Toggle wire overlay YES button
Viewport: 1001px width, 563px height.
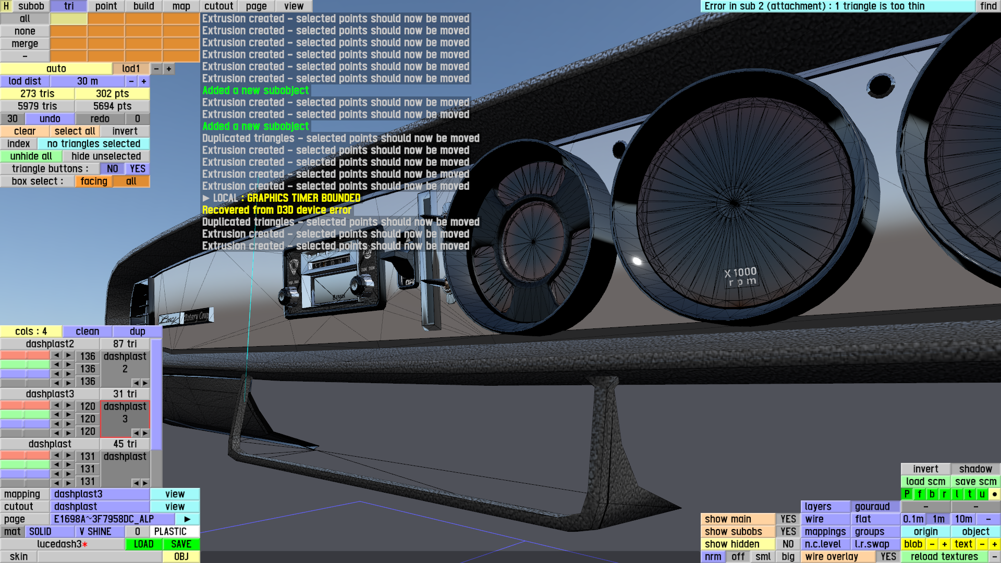coord(888,556)
